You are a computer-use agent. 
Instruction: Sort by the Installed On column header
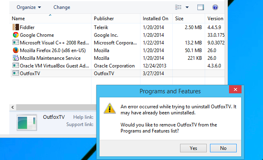pyautogui.click(x=155, y=19)
